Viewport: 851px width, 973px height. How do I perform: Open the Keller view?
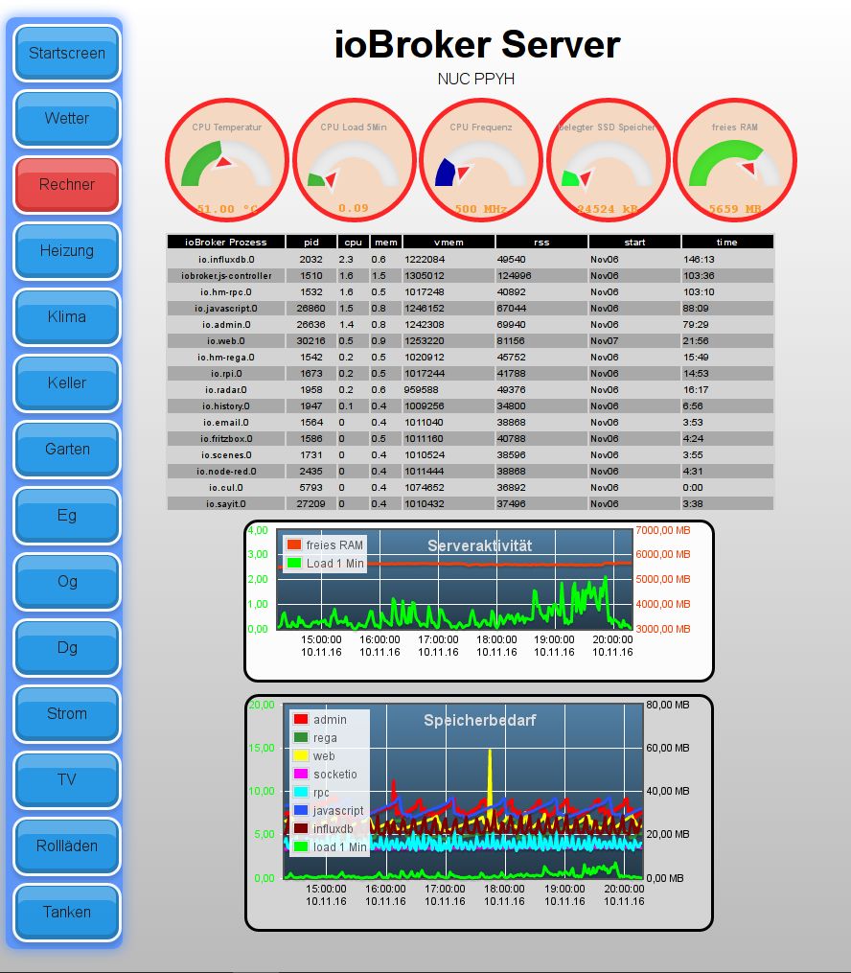point(67,383)
